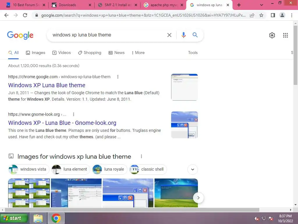
Task: Open the Chrome three-dot menu
Action: (292, 15)
